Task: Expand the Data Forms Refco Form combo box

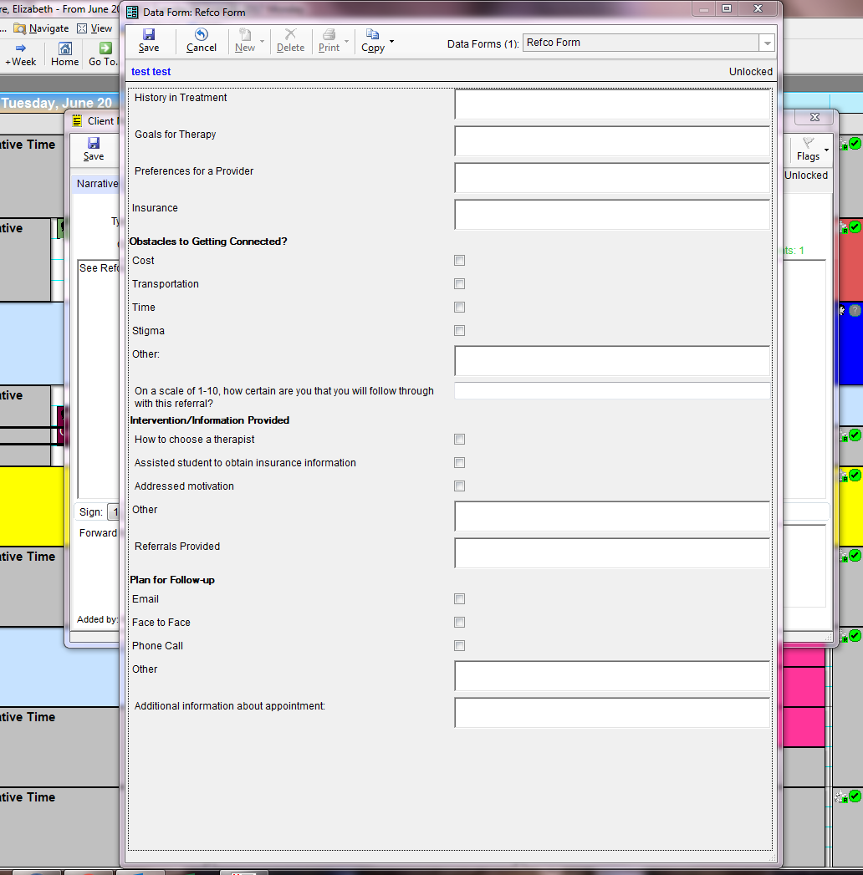Action: pos(766,43)
